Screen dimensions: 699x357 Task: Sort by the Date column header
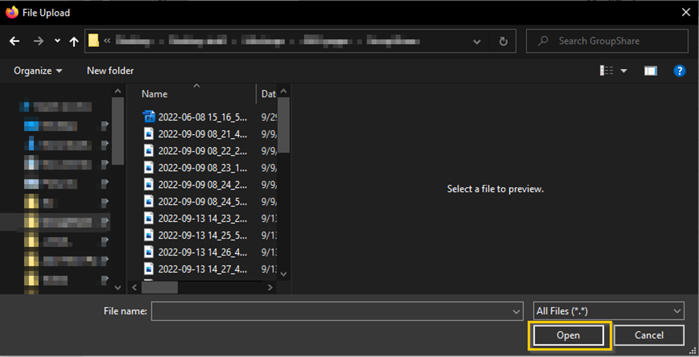[268, 94]
